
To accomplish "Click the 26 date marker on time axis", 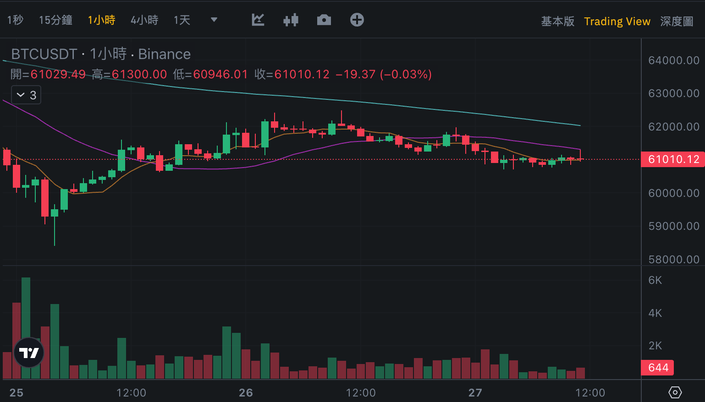I will point(246,392).
